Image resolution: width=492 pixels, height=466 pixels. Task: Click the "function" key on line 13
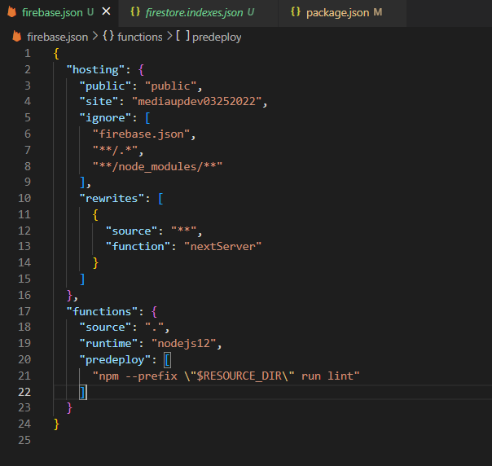point(138,247)
